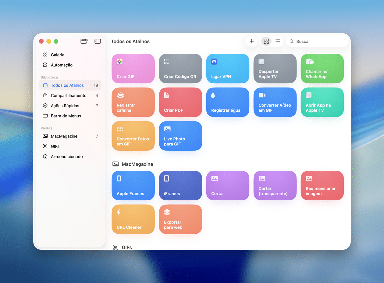Open the Ar-condicionado folder in sidebar

click(70, 156)
